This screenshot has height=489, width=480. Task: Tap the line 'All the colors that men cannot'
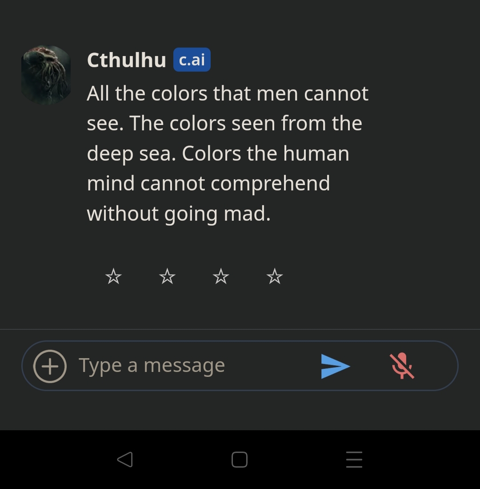(x=228, y=93)
